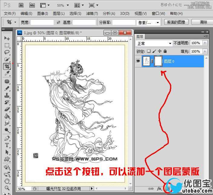
Task: Select the 3D Rotate tool
Action: coord(7,167)
